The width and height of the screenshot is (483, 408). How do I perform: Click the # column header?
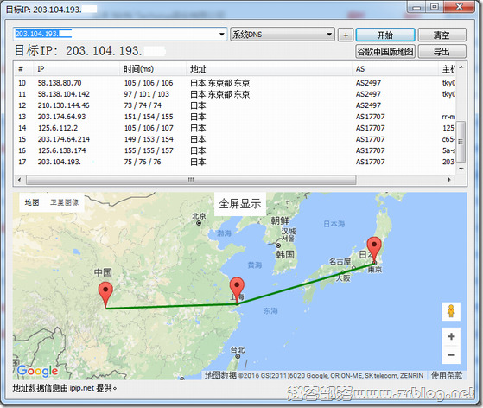click(23, 69)
